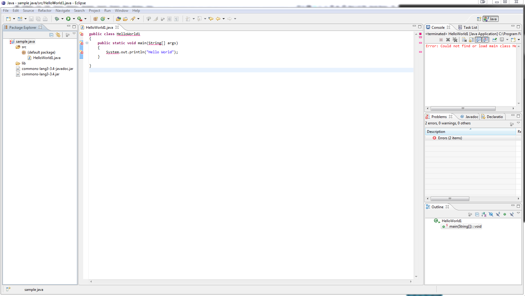525x296 pixels.
Task: Click the Debug bug icon
Action: [x=57, y=19]
